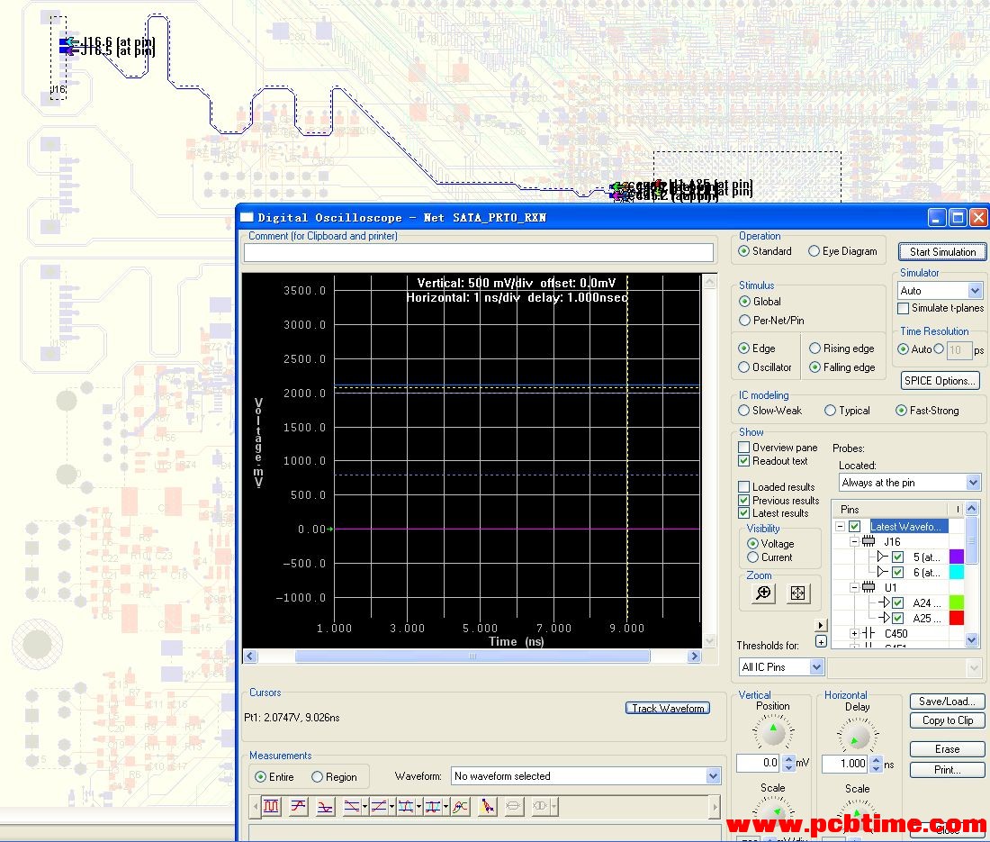Set IC modeling to Slow-Weak
The height and width of the screenshot is (842, 990).
tap(770, 411)
